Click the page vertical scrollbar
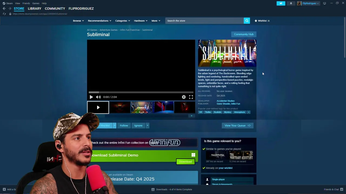Image resolution: width=346 pixels, height=194 pixels. [345, 38]
